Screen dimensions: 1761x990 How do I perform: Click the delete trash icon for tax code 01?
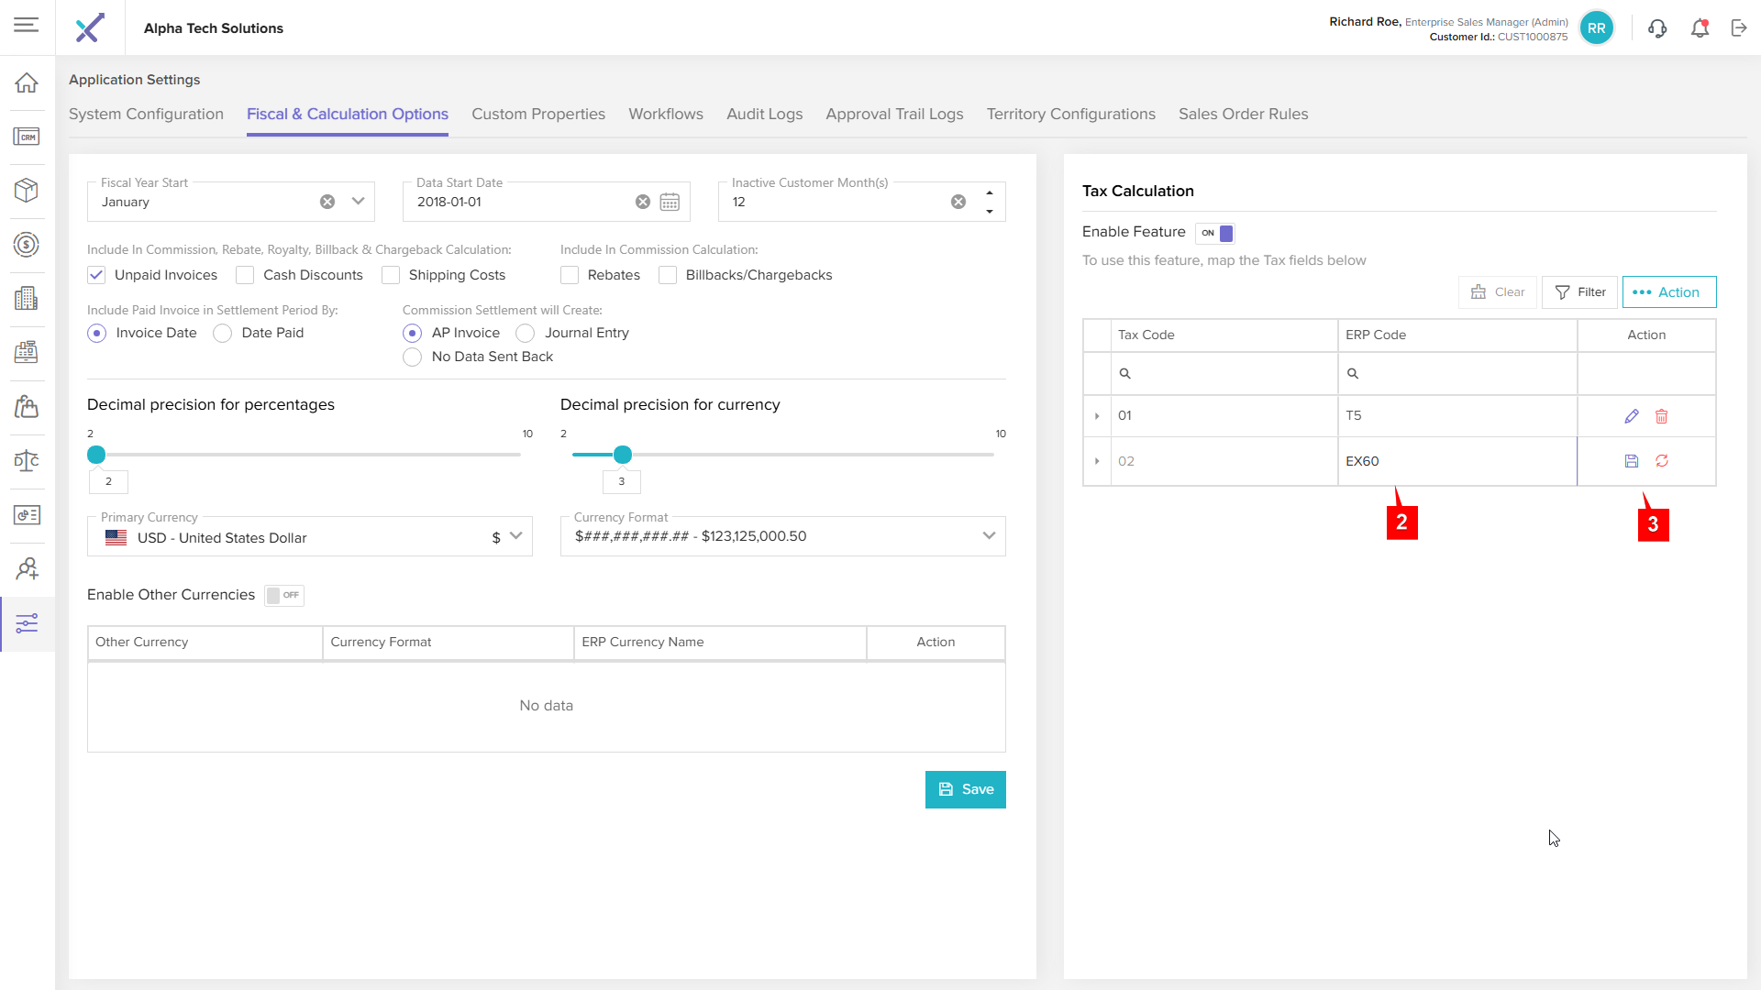tap(1661, 416)
